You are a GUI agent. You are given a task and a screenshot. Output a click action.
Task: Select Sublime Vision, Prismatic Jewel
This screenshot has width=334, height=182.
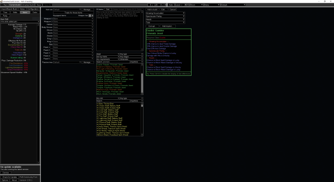click(109, 83)
